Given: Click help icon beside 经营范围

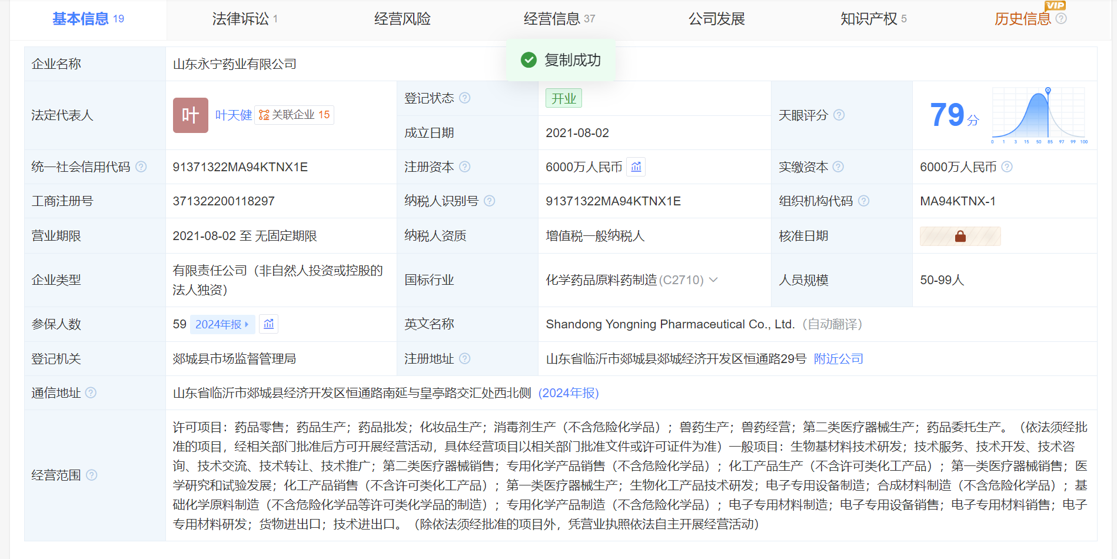Looking at the screenshot, I should pos(92,475).
